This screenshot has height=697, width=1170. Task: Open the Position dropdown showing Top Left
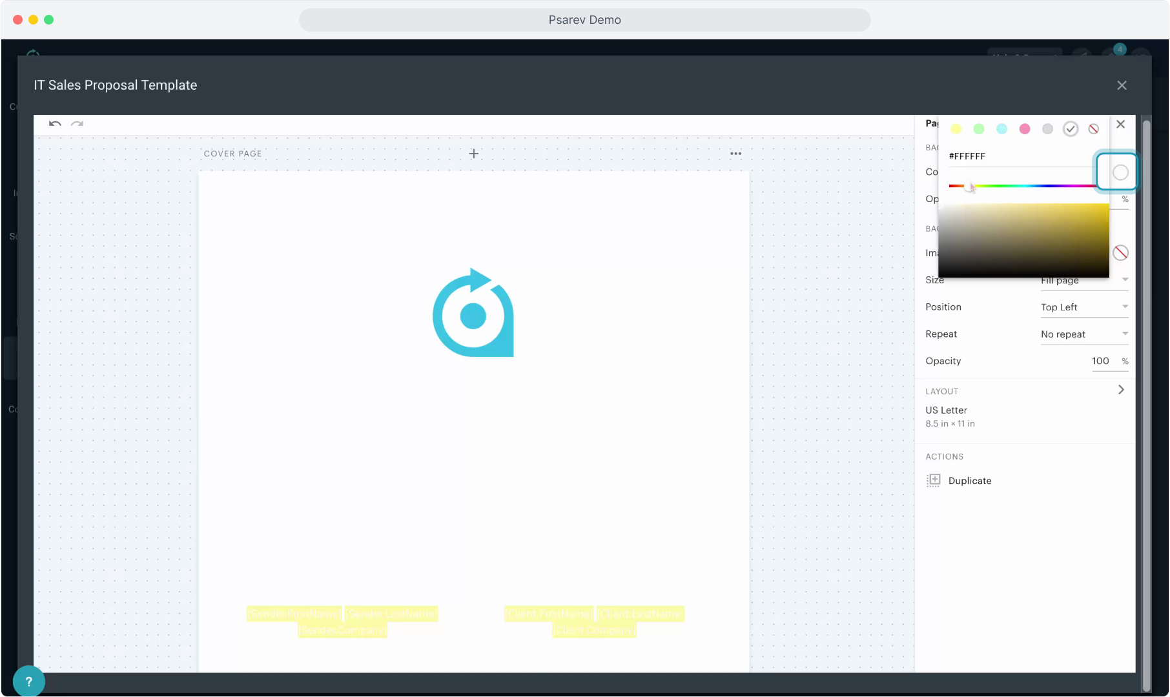pyautogui.click(x=1085, y=307)
